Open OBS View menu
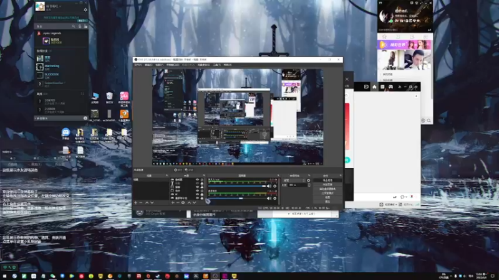This screenshot has width=499, height=280. 160,65
